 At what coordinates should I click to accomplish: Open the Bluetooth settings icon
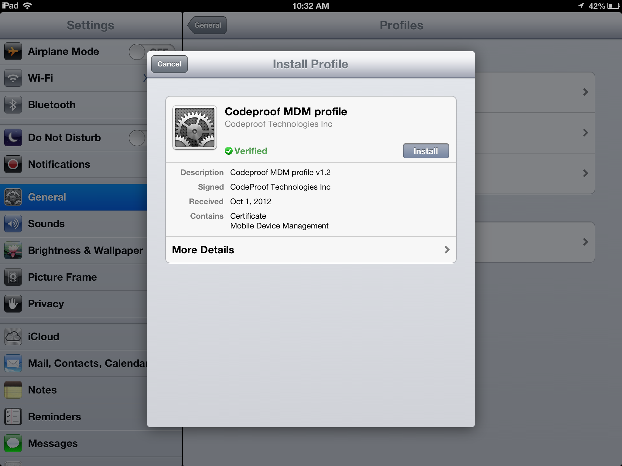click(13, 105)
